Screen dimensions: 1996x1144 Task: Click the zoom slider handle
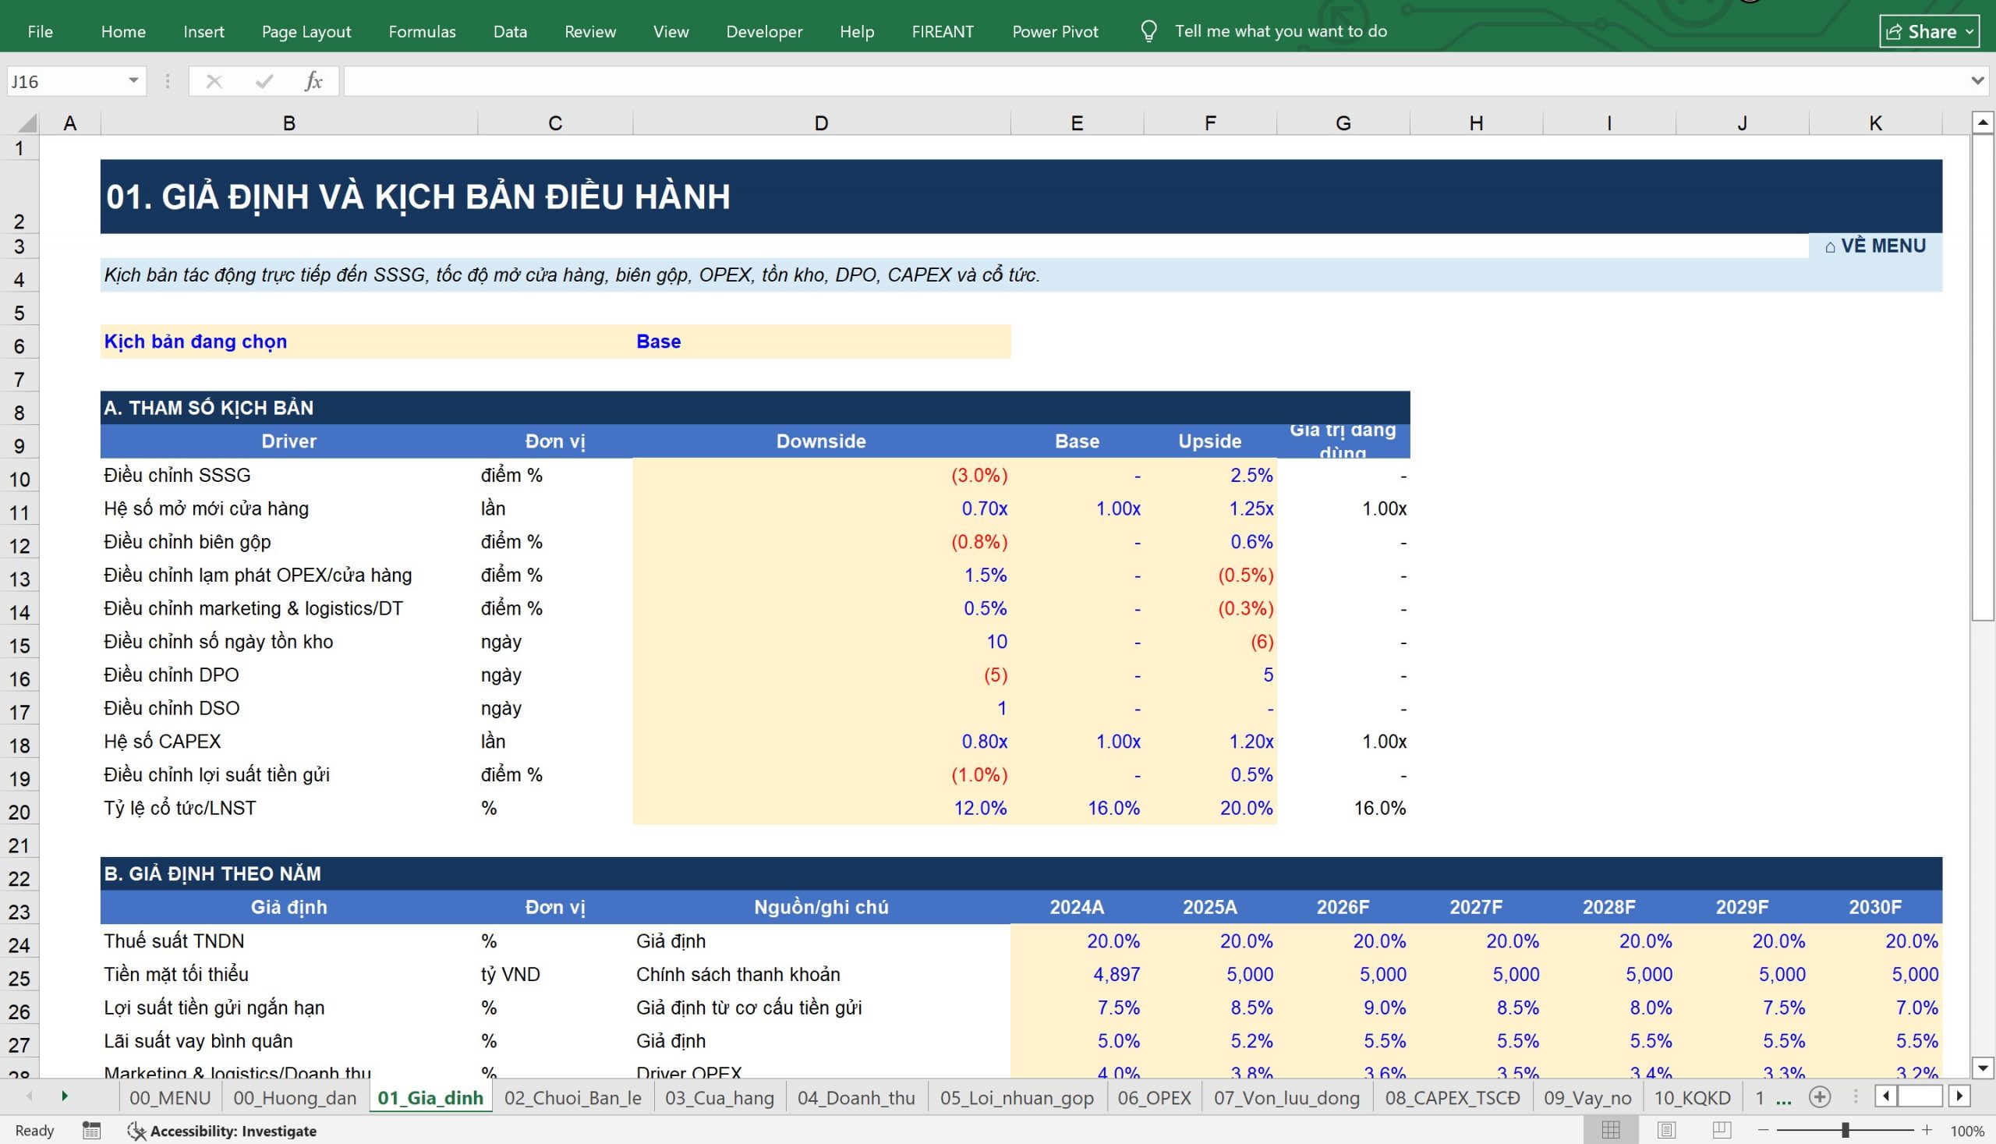coord(1846,1130)
